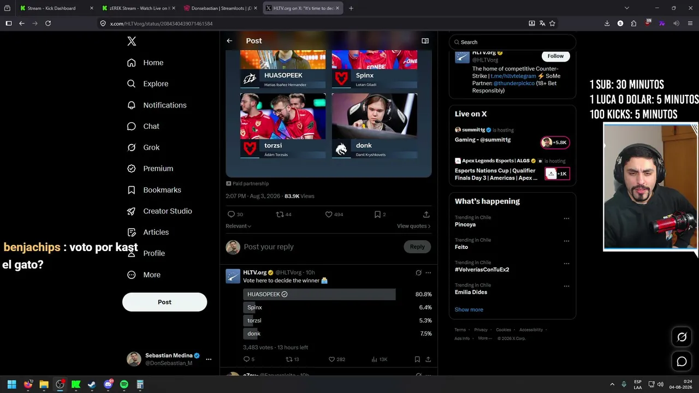Image resolution: width=699 pixels, height=393 pixels.
Task: Follow the HLTV.org account
Action: click(x=555, y=56)
